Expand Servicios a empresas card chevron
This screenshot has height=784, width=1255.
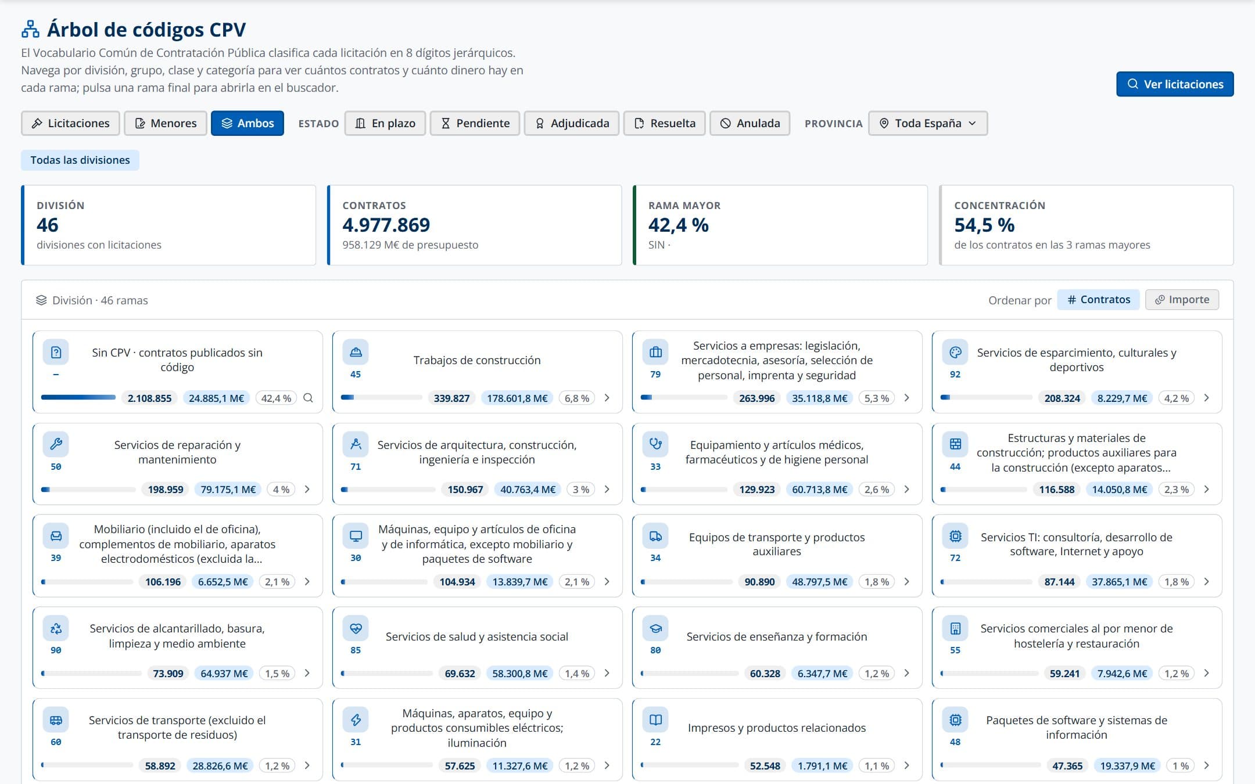tap(907, 398)
